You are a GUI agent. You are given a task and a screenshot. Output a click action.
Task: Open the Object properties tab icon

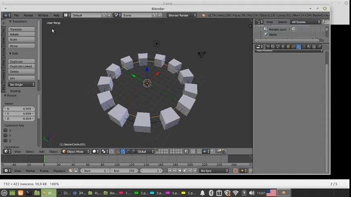288,47
